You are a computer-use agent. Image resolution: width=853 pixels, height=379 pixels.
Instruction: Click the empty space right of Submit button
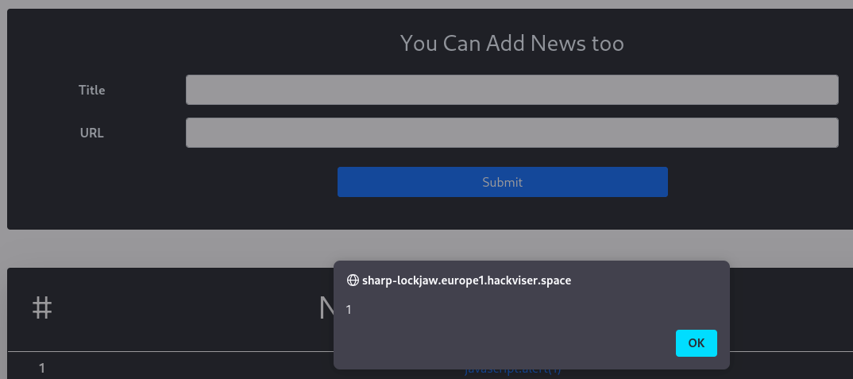point(755,182)
